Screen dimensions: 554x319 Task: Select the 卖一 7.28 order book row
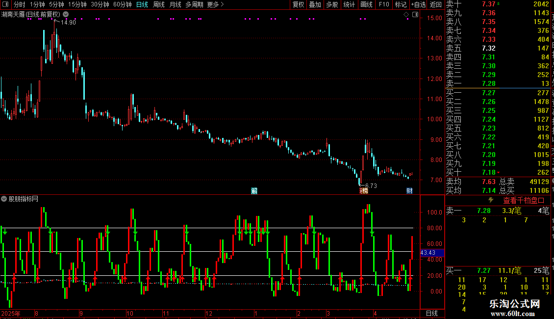(x=498, y=83)
